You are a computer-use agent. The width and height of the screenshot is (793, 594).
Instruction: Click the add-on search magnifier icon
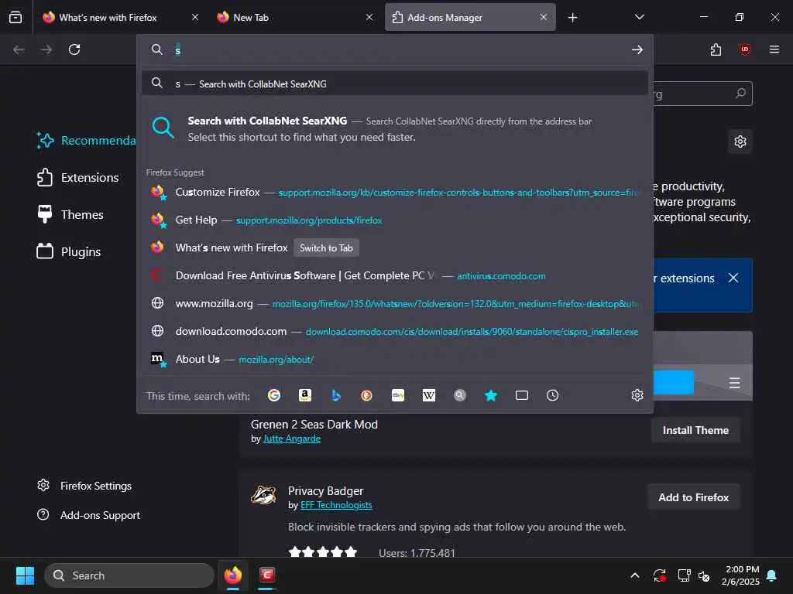(x=741, y=94)
